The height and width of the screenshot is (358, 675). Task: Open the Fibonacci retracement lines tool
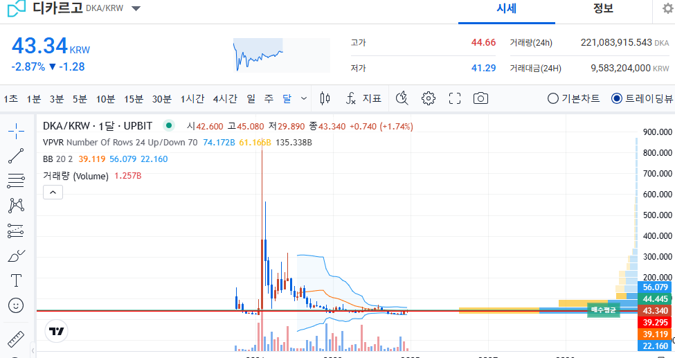coord(16,181)
